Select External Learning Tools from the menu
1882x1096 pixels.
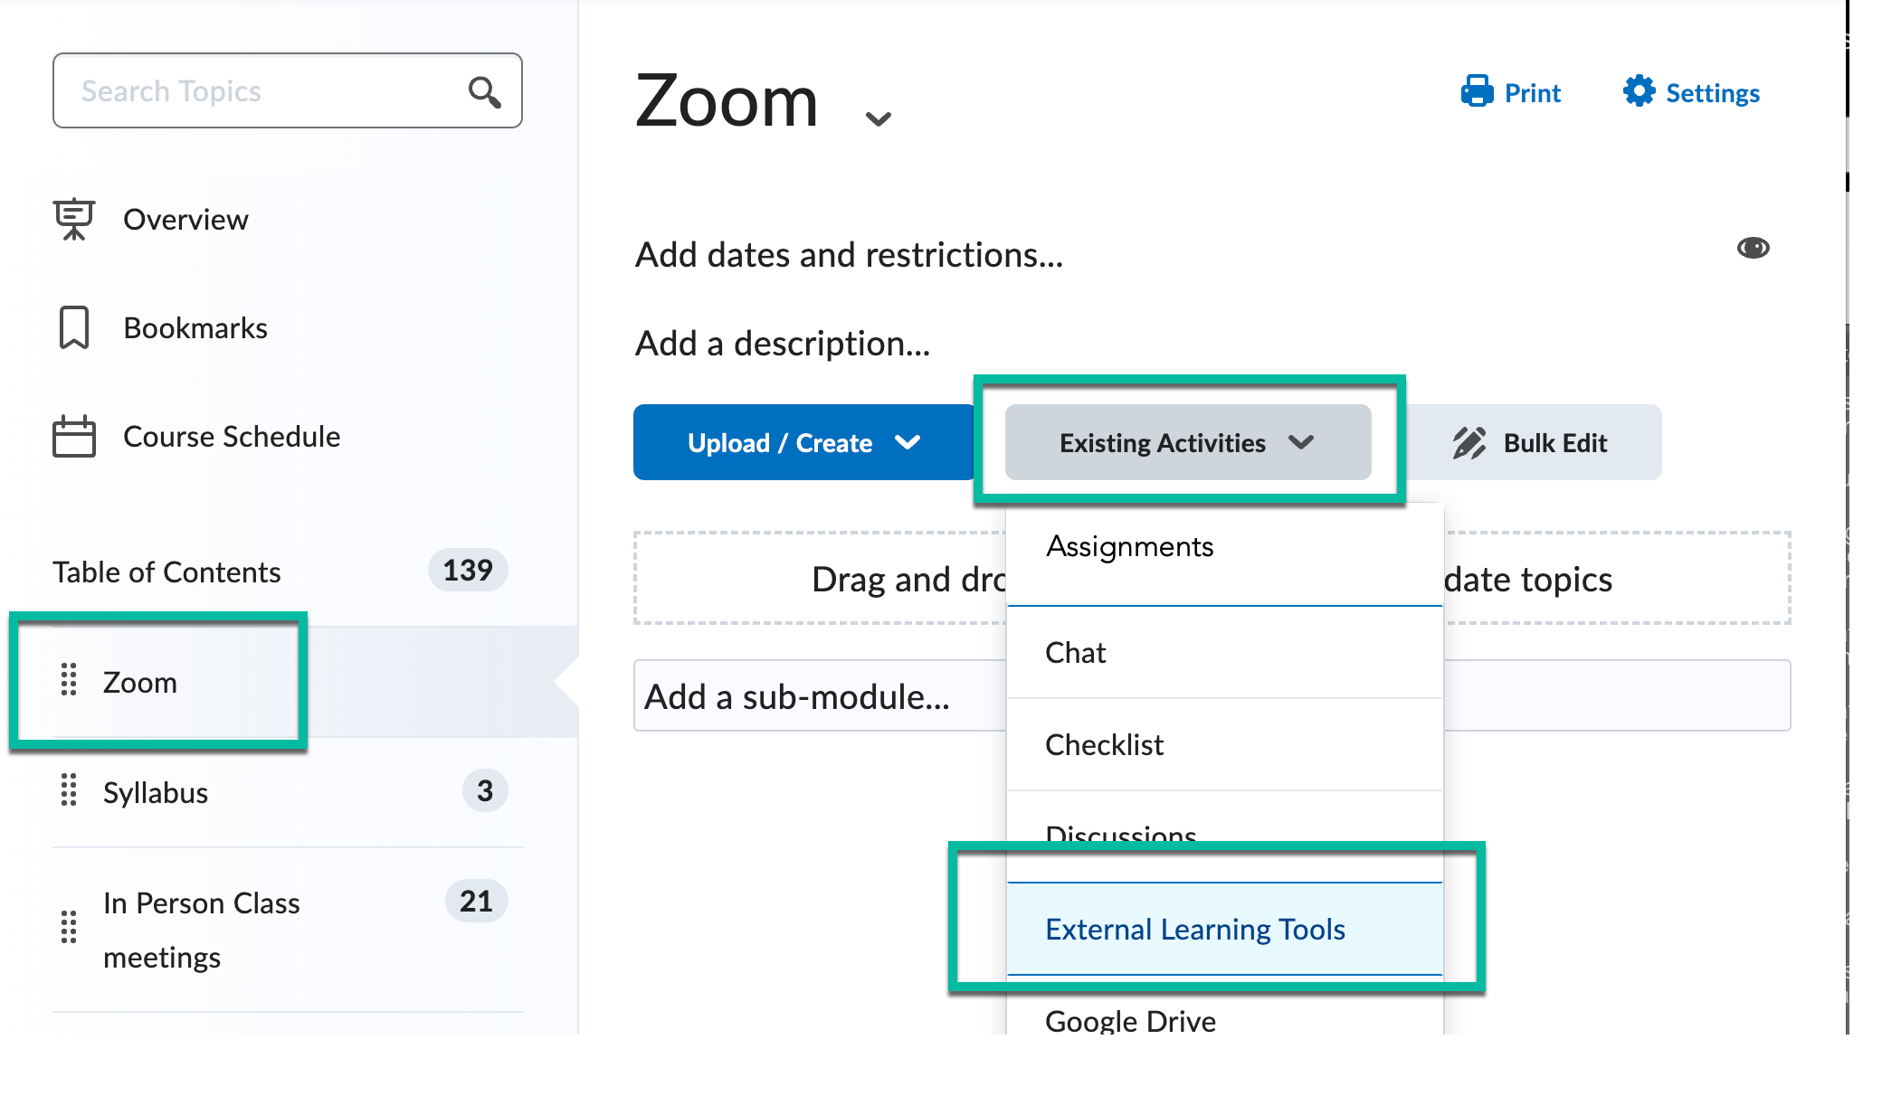pyautogui.click(x=1195, y=929)
